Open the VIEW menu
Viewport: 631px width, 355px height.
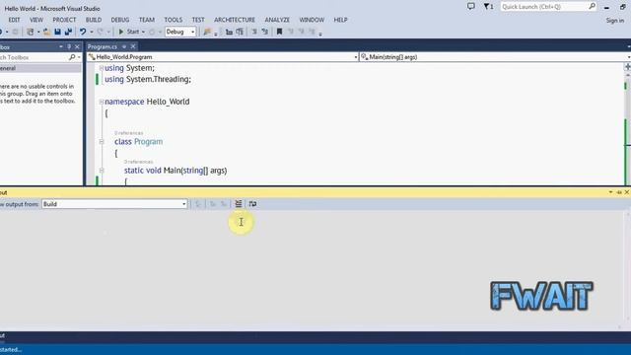[x=36, y=20]
